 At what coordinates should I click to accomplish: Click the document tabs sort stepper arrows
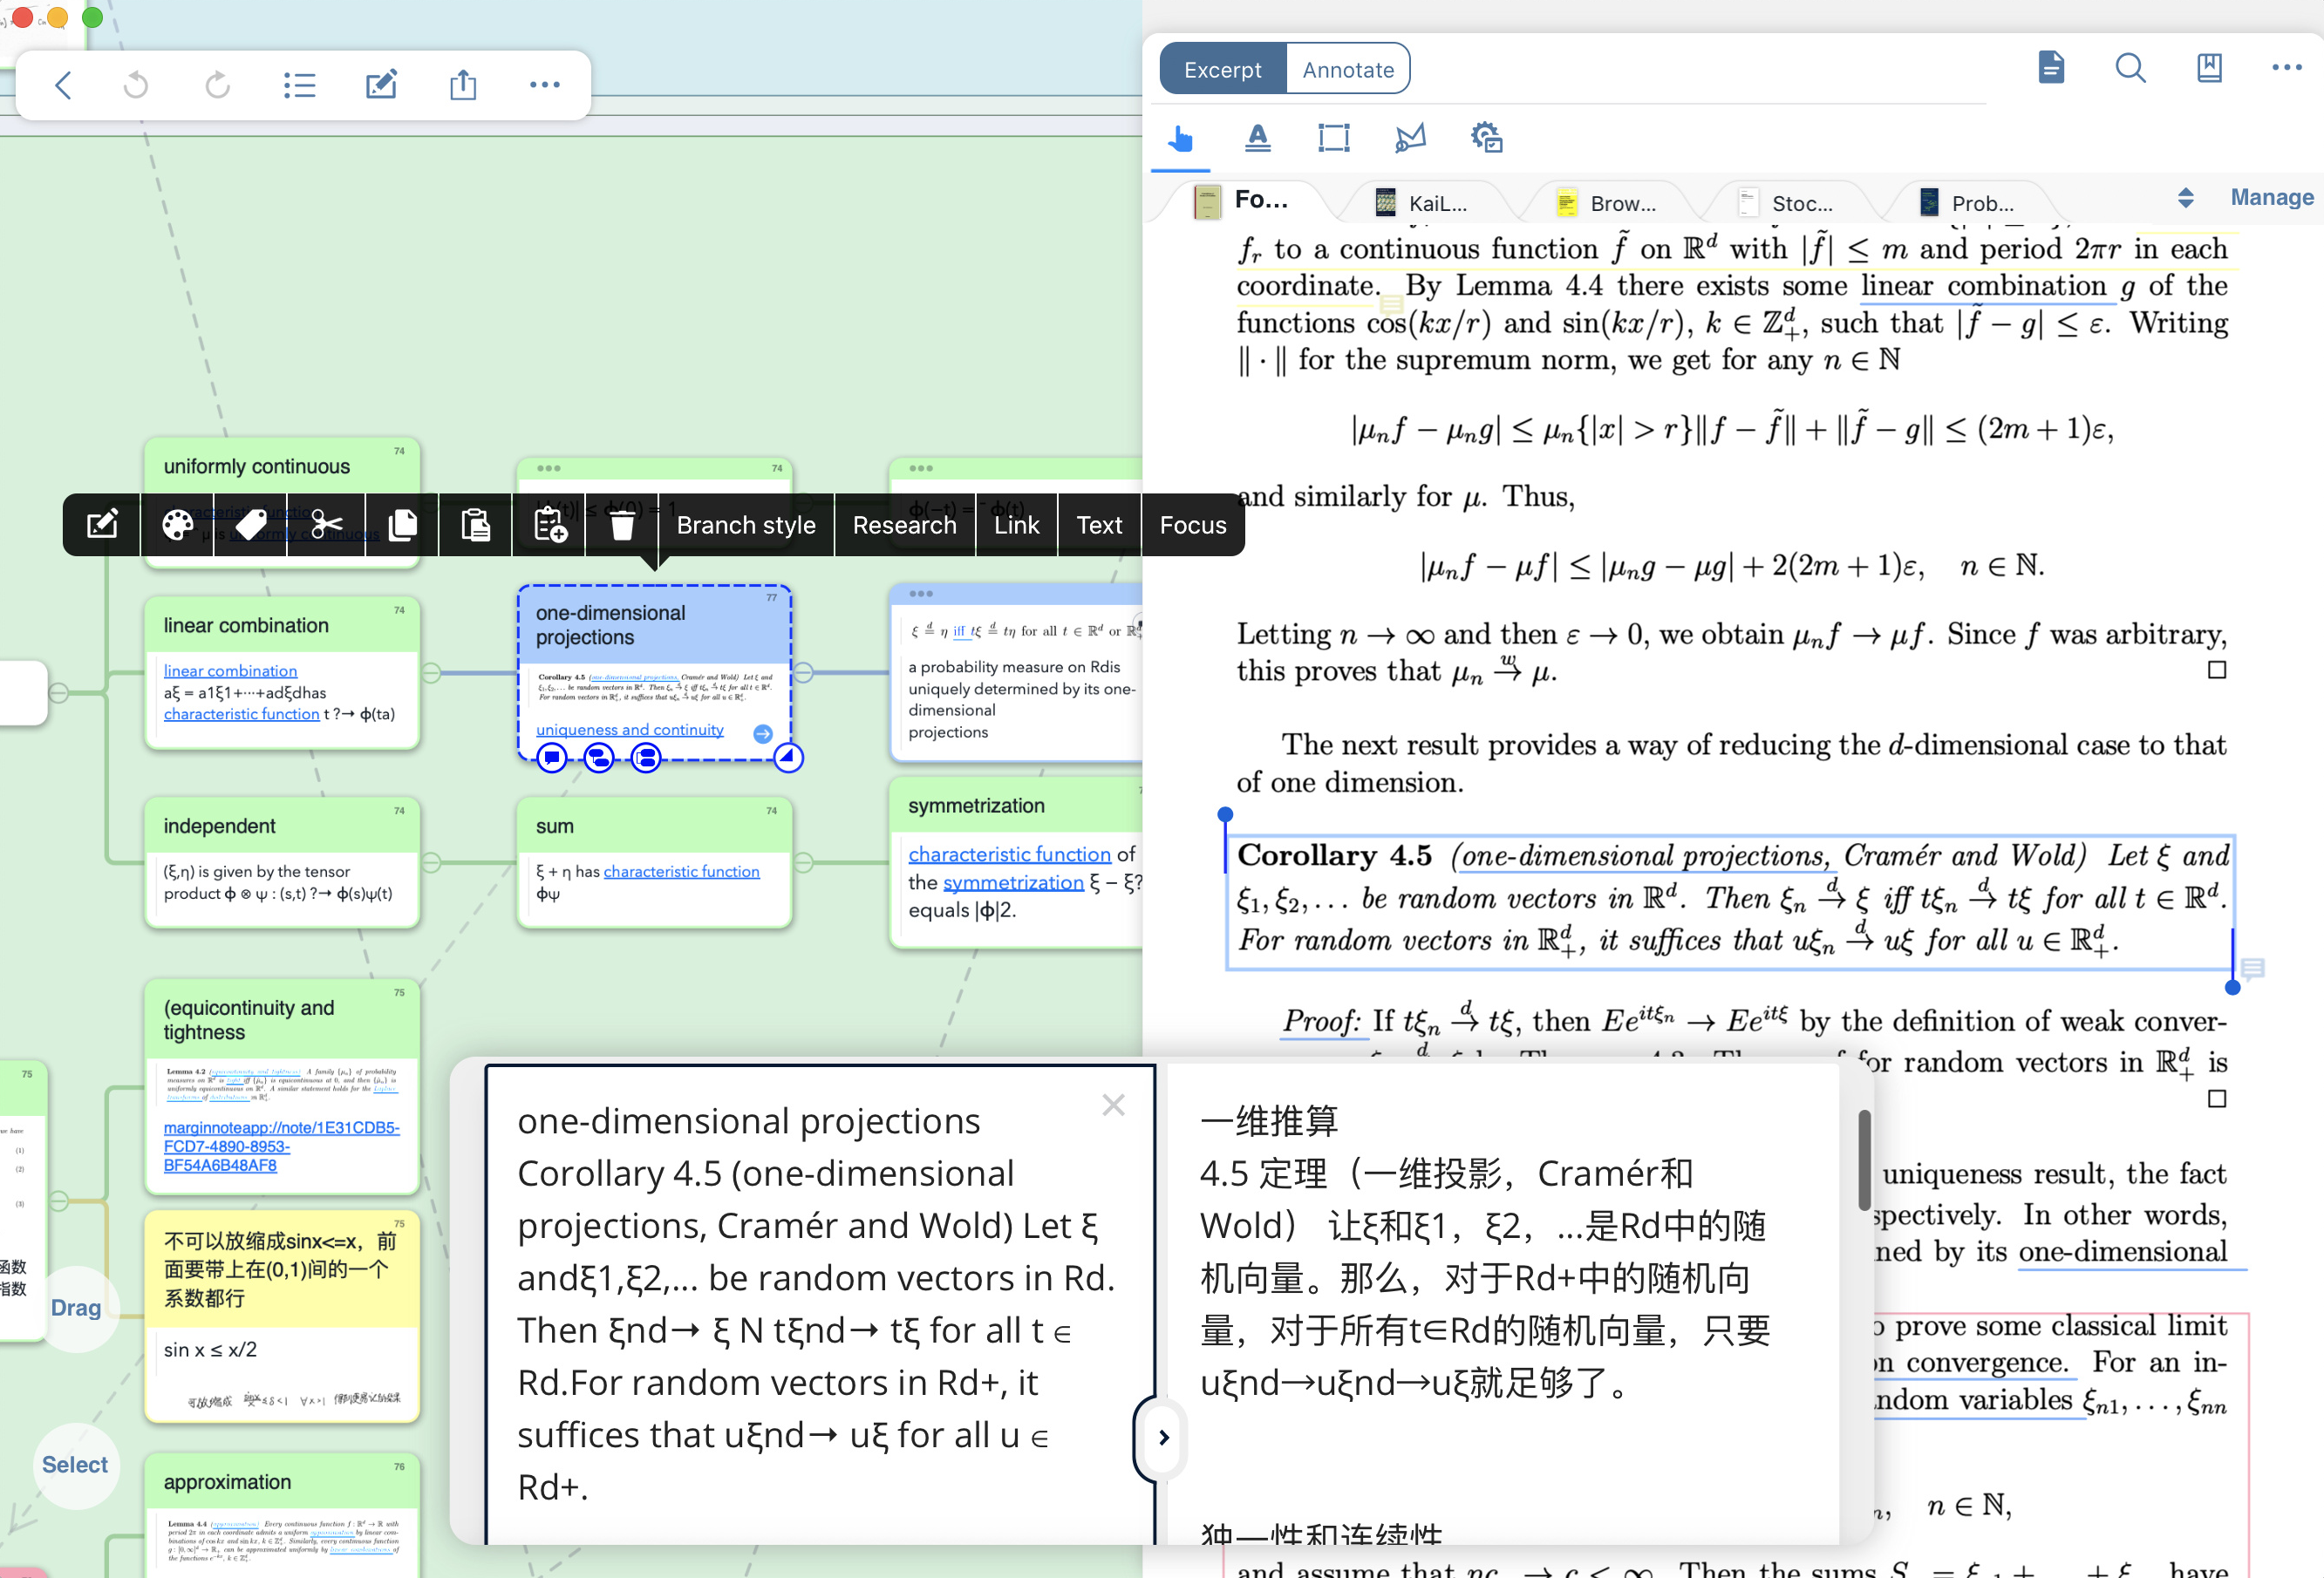click(x=2185, y=198)
